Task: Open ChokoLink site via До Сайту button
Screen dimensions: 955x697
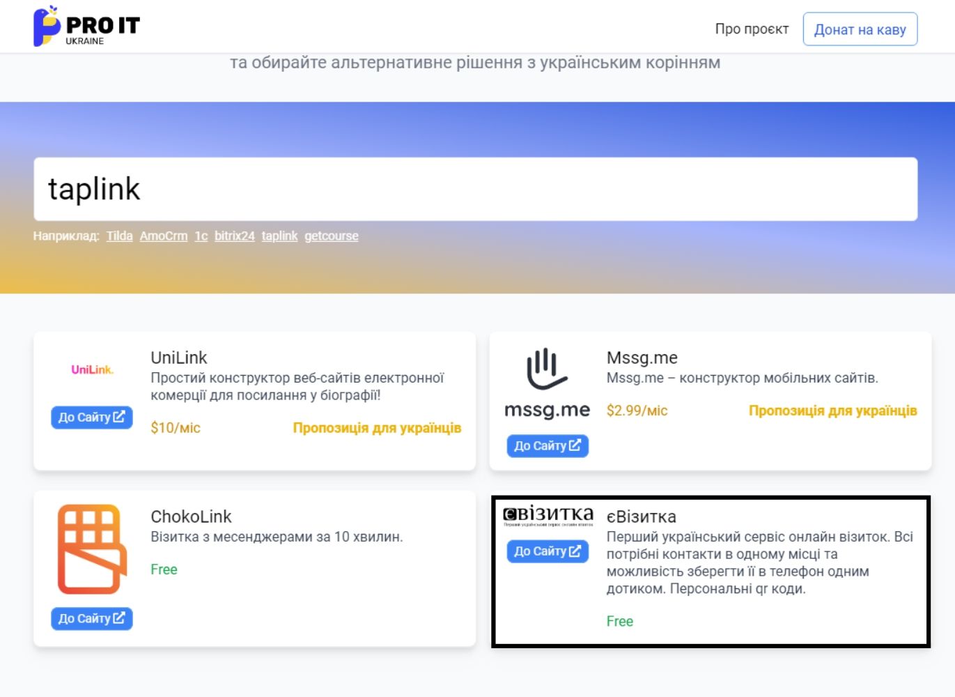Action: pos(92,619)
